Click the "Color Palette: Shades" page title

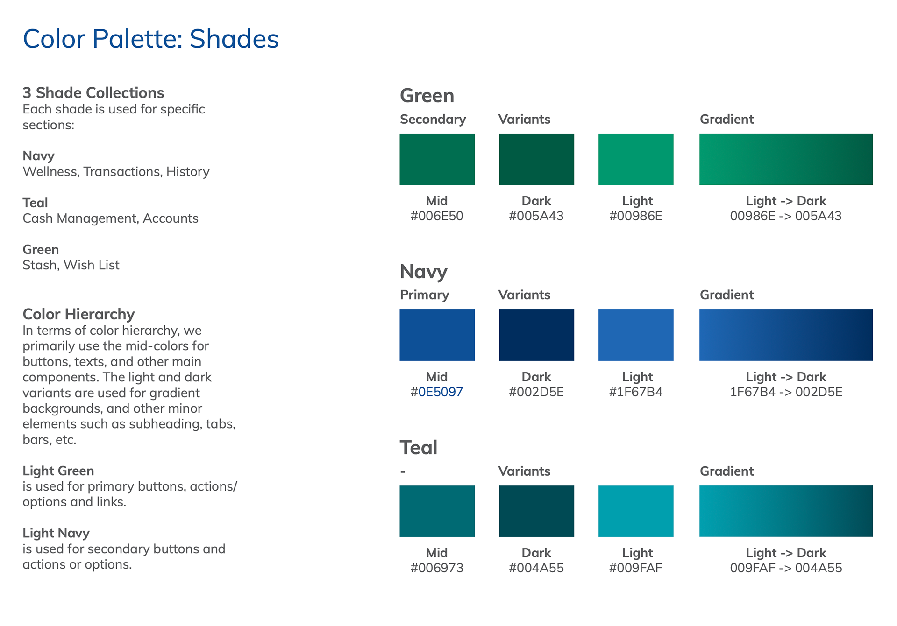click(150, 39)
